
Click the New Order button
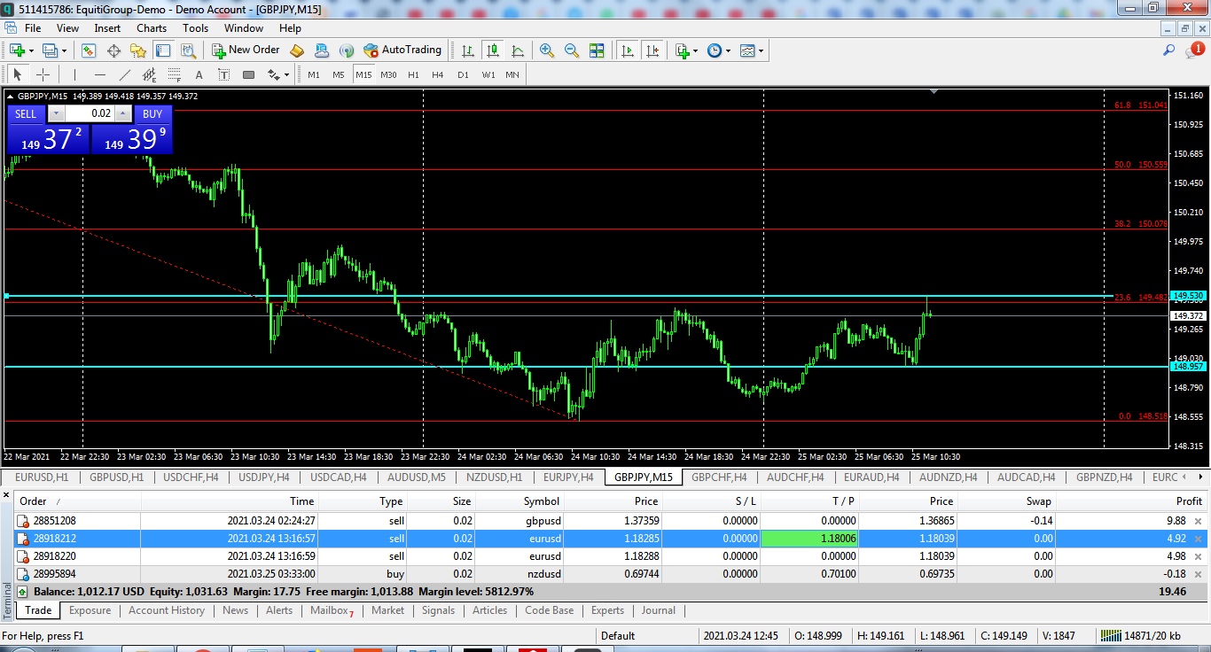click(x=246, y=50)
